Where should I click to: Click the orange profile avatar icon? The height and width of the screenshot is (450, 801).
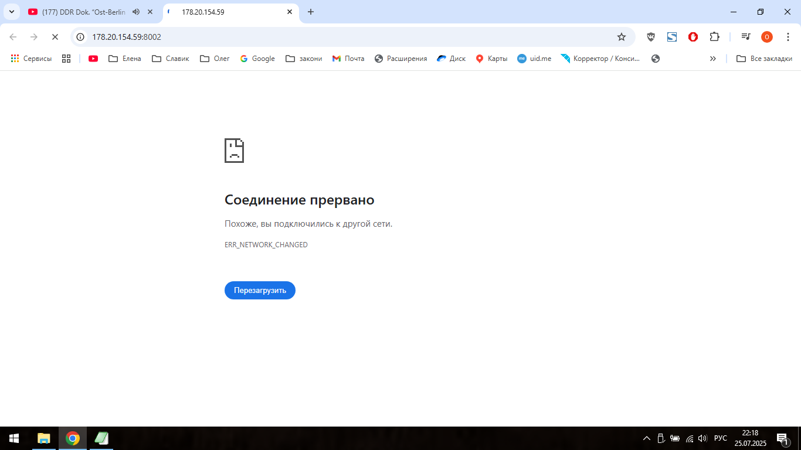[766, 36]
